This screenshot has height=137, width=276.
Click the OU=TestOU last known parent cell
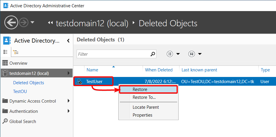pyautogui.click(x=218, y=81)
